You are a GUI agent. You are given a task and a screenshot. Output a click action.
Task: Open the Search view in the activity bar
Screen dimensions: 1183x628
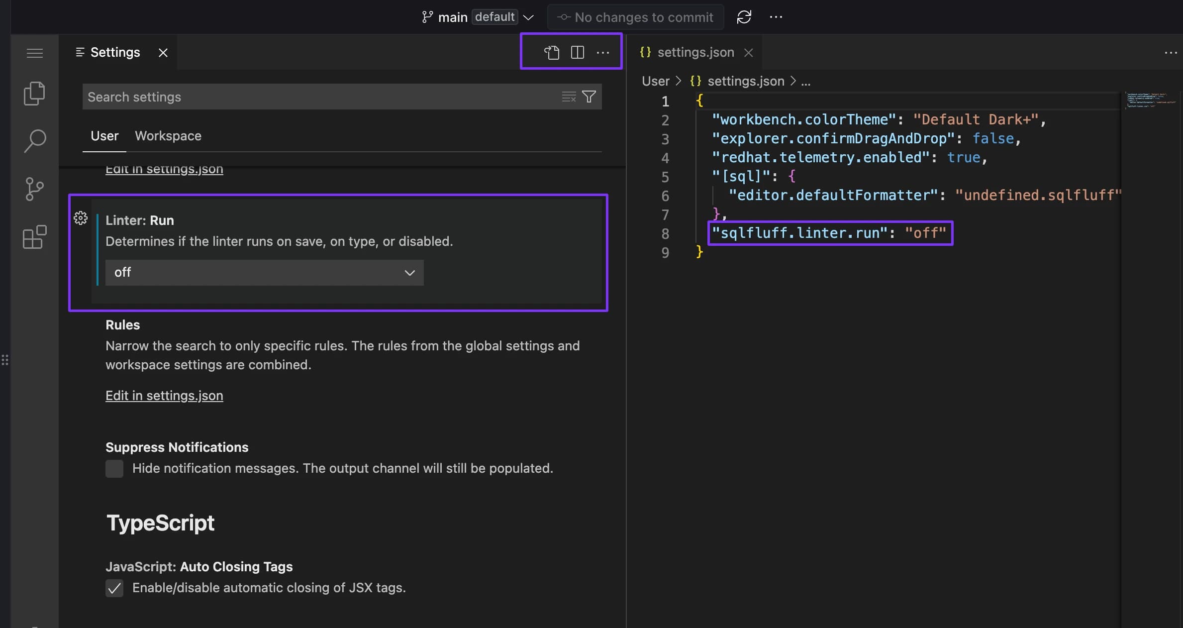coord(35,141)
